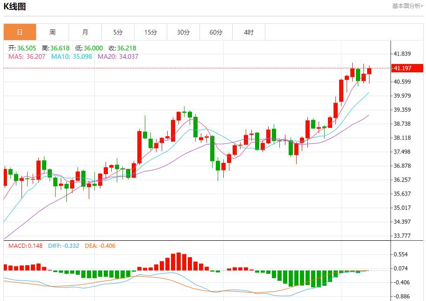Click the 41.839 price axis label
426x301 pixels.
pyautogui.click(x=403, y=53)
